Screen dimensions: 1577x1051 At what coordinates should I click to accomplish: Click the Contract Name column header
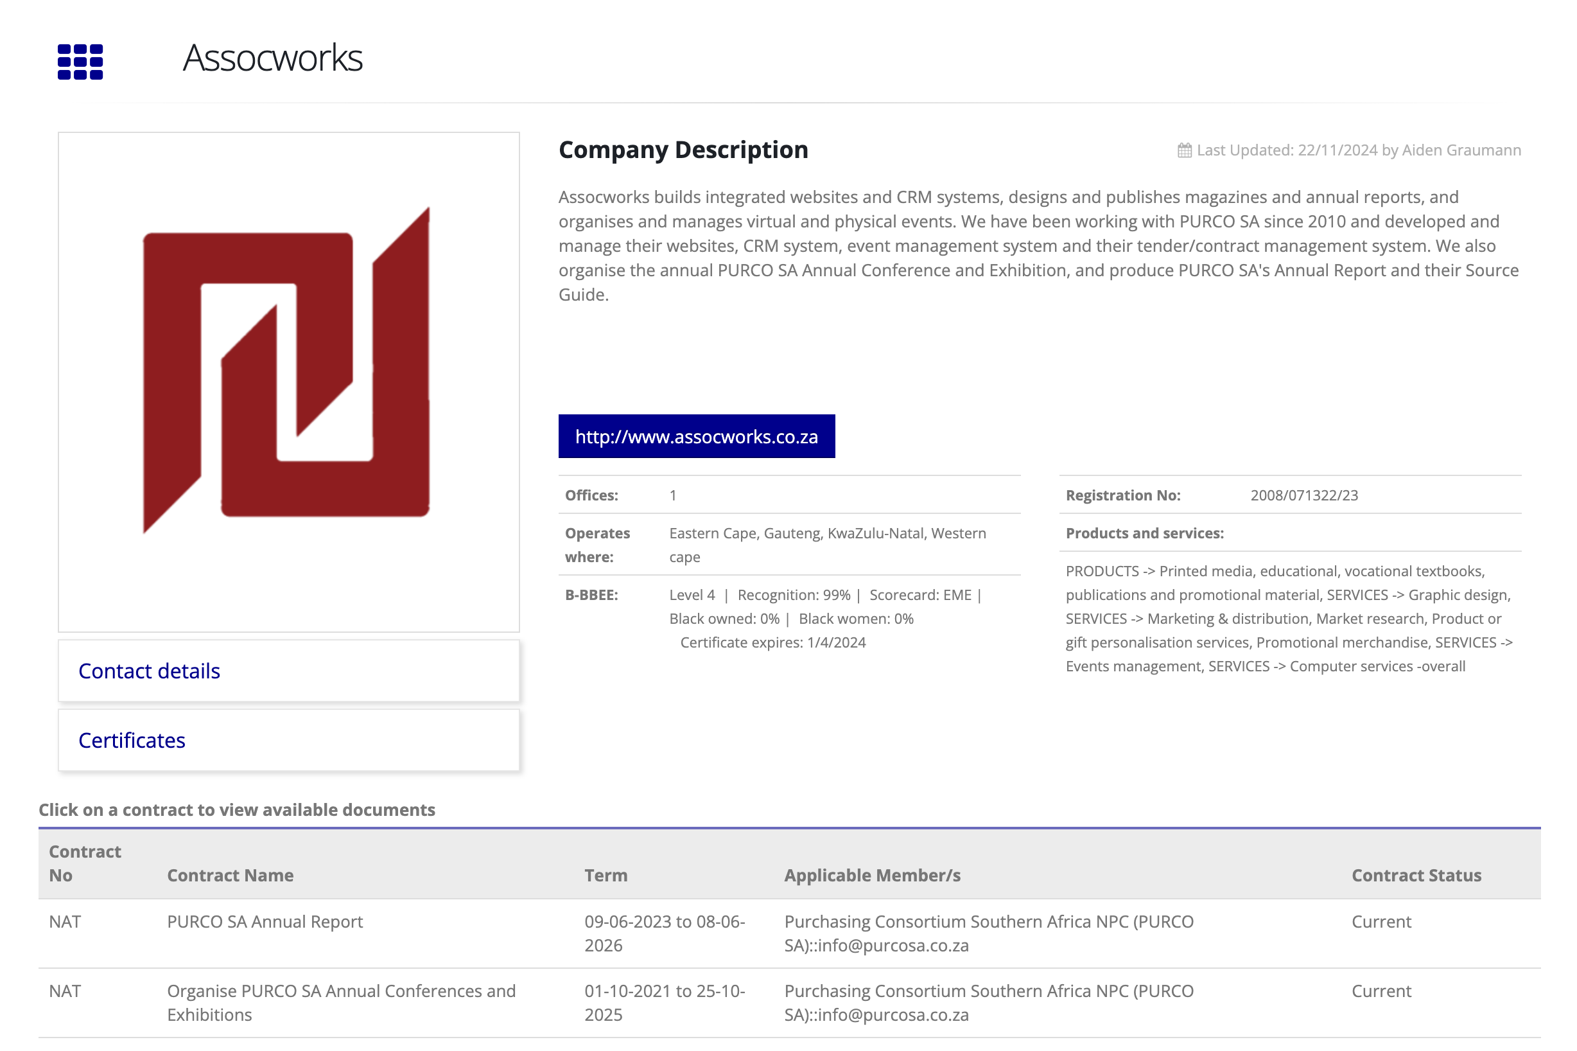[230, 875]
